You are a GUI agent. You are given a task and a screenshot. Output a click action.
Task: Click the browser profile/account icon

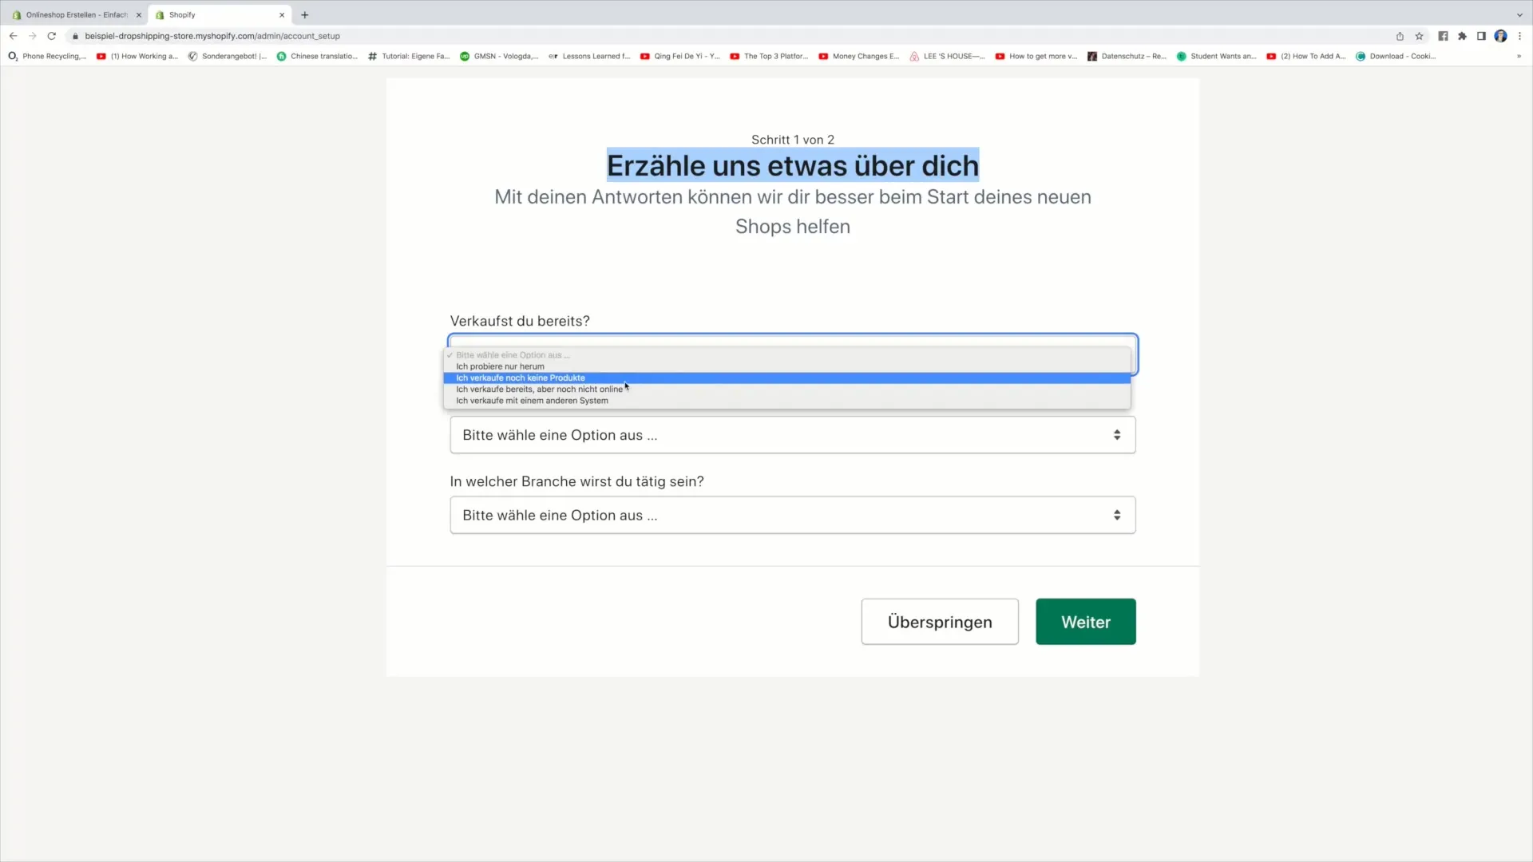point(1503,36)
